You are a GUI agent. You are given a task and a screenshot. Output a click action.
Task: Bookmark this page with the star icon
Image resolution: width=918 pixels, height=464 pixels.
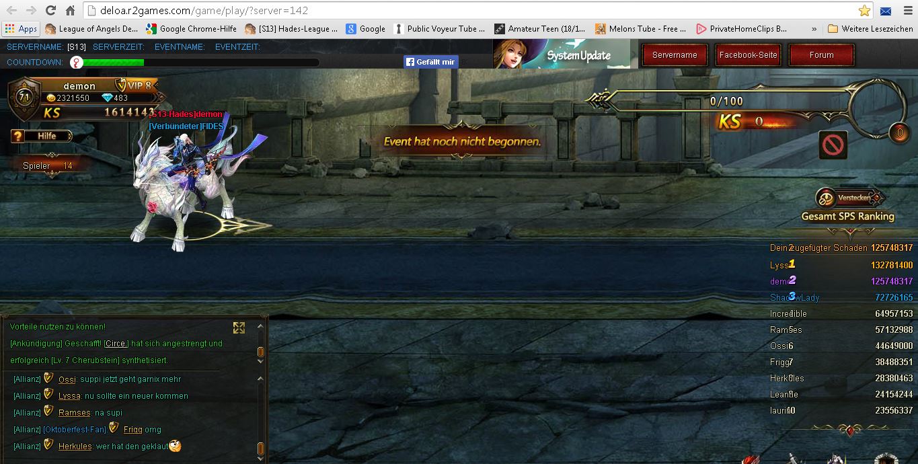coord(864,11)
